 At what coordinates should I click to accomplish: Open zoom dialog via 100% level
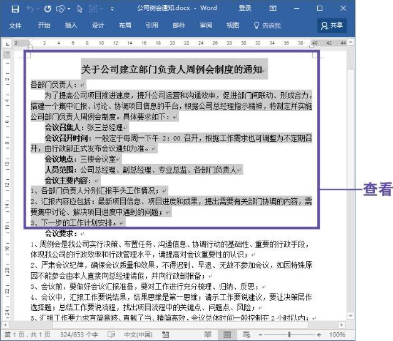[x=337, y=335]
